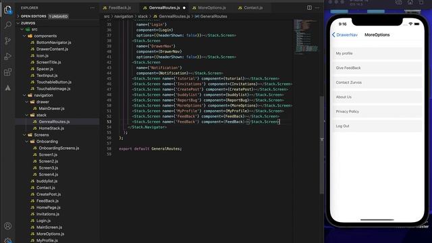This screenshot has height=243, width=432.
Task: Open Login.js file
Action: tap(43, 221)
